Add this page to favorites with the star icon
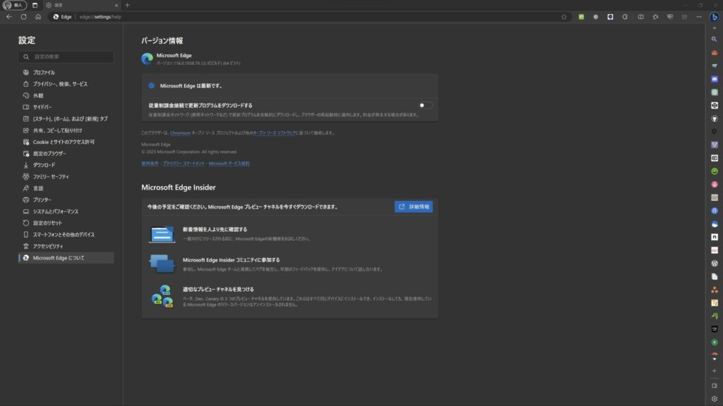 point(563,17)
